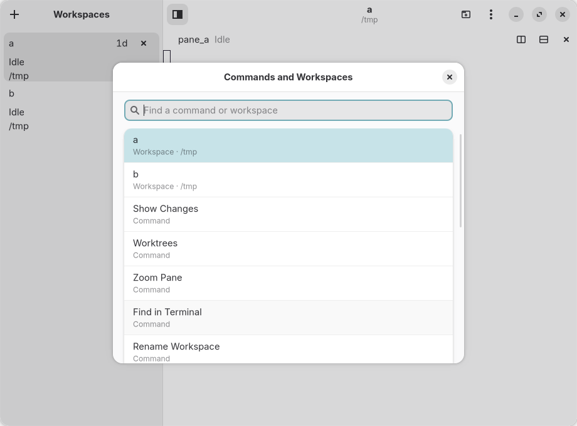Image resolution: width=577 pixels, height=426 pixels.
Task: Select workspace a in command list
Action: point(288,145)
